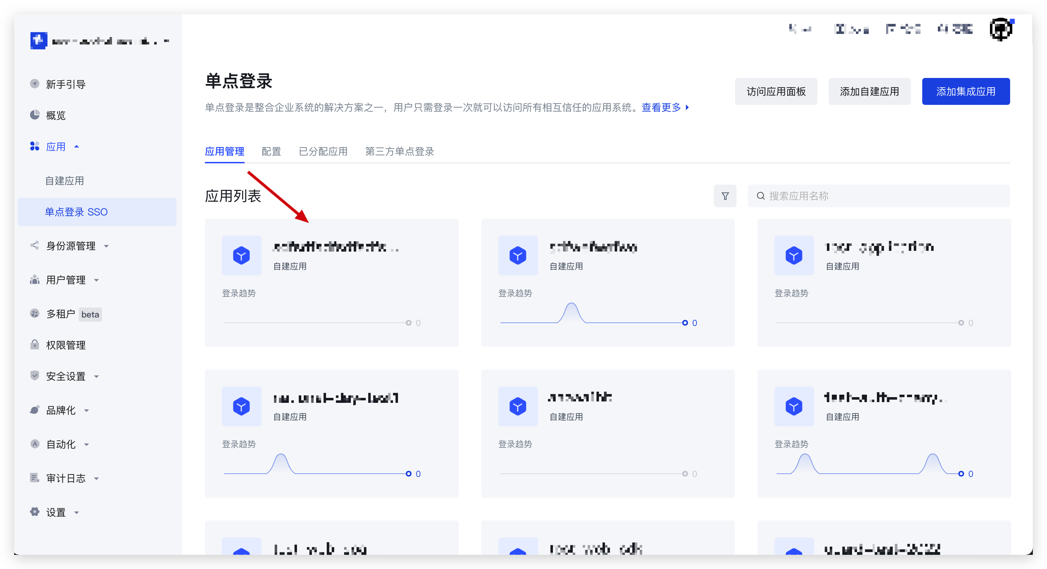Image resolution: width=1047 pixels, height=569 pixels.
Task: Expand the 身份源管理 menu arrow
Action: [x=106, y=246]
